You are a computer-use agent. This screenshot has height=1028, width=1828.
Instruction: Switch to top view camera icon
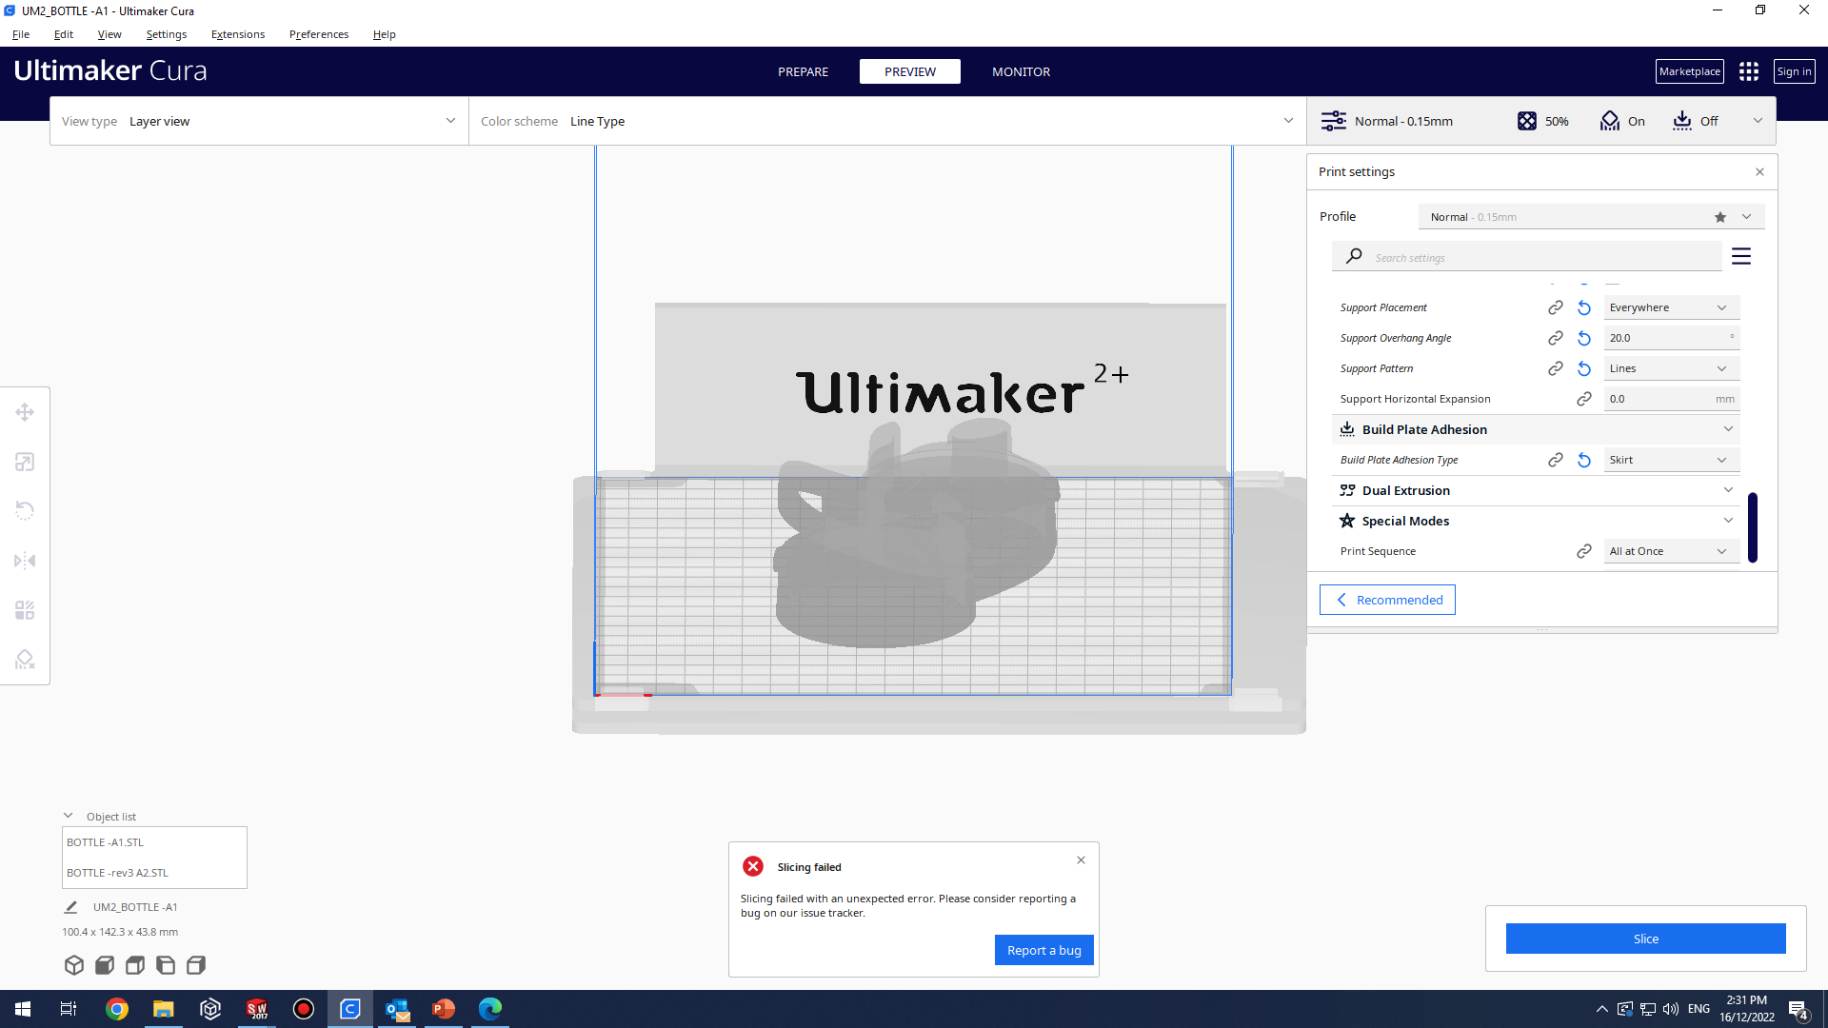click(x=135, y=965)
